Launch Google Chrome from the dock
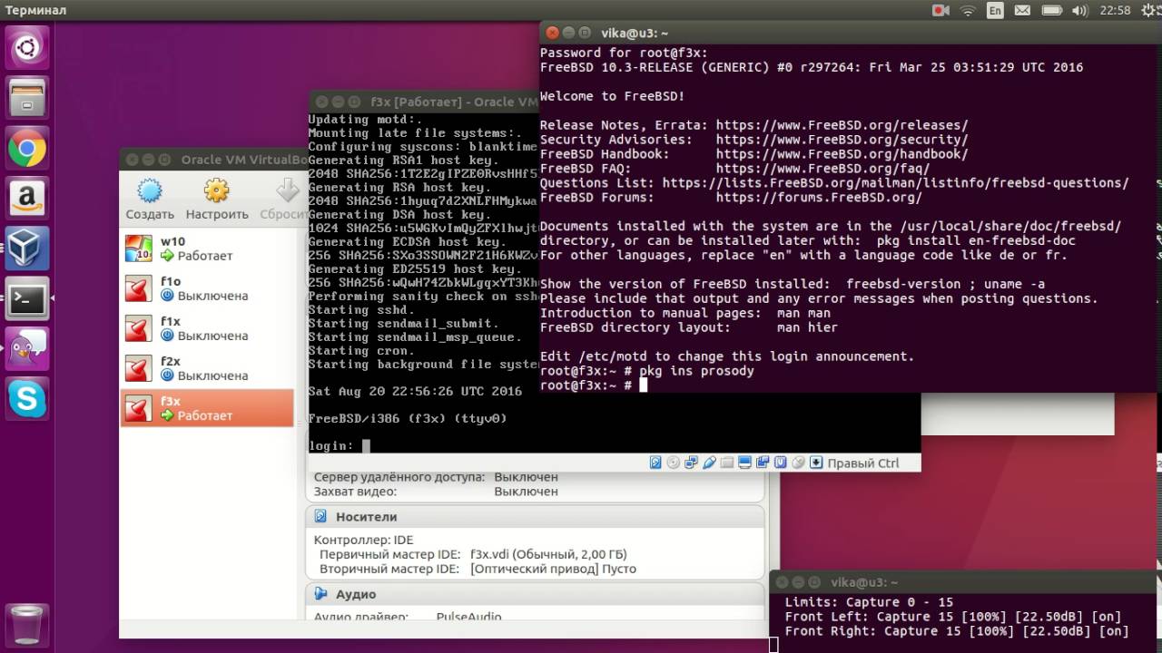 (x=27, y=149)
